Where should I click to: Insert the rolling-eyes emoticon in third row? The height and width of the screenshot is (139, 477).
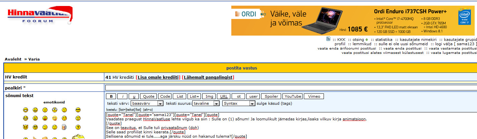coord(35,127)
